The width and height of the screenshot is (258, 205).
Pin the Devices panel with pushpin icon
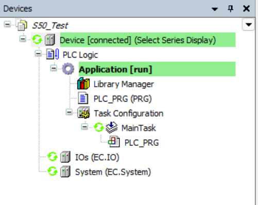pyautogui.click(x=231, y=9)
